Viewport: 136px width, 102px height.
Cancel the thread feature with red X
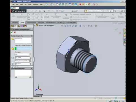point(15,32)
